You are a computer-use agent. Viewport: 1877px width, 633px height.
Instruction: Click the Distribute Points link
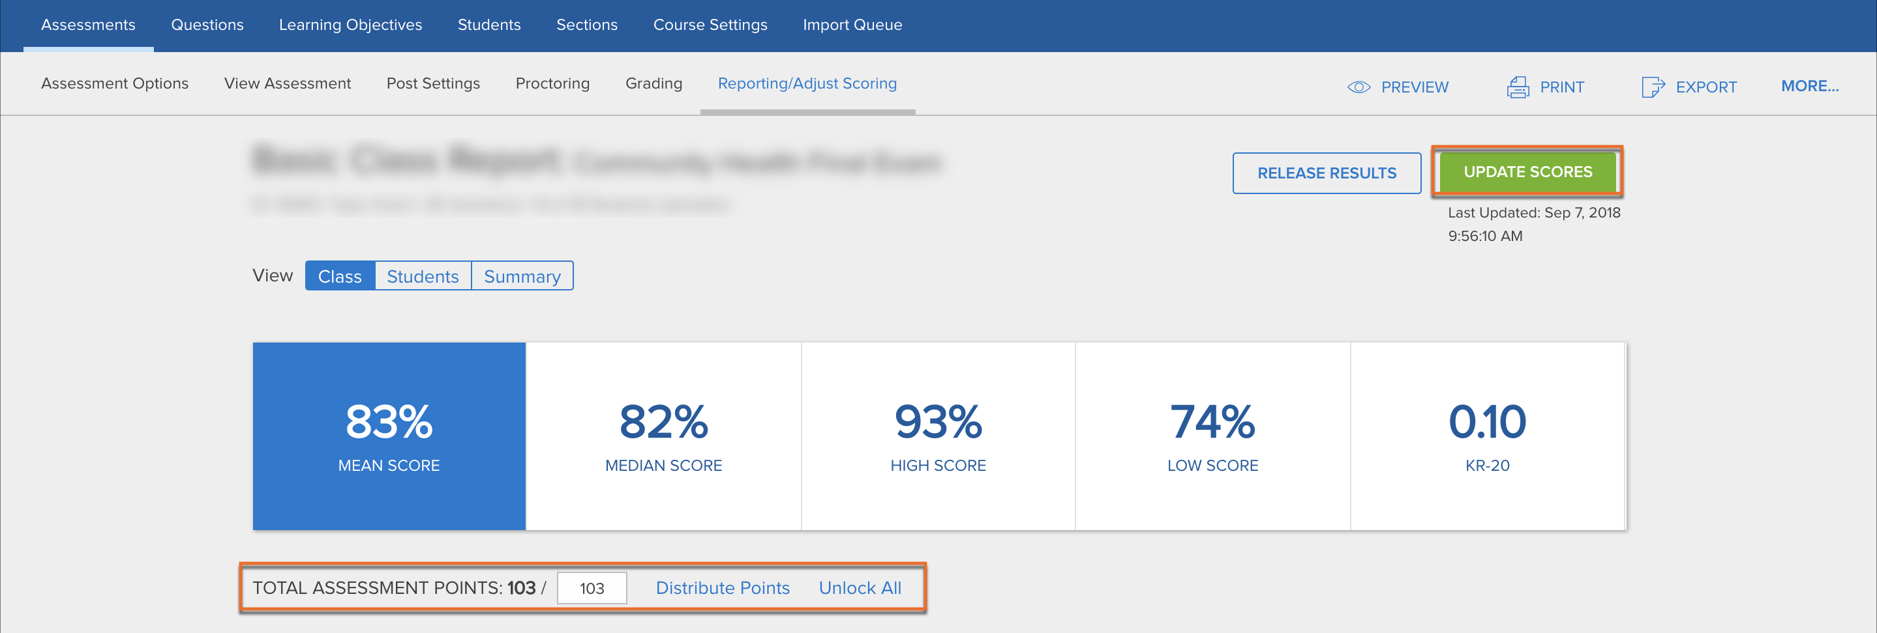tap(722, 588)
